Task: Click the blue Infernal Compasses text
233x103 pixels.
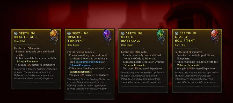Action: click(81, 65)
